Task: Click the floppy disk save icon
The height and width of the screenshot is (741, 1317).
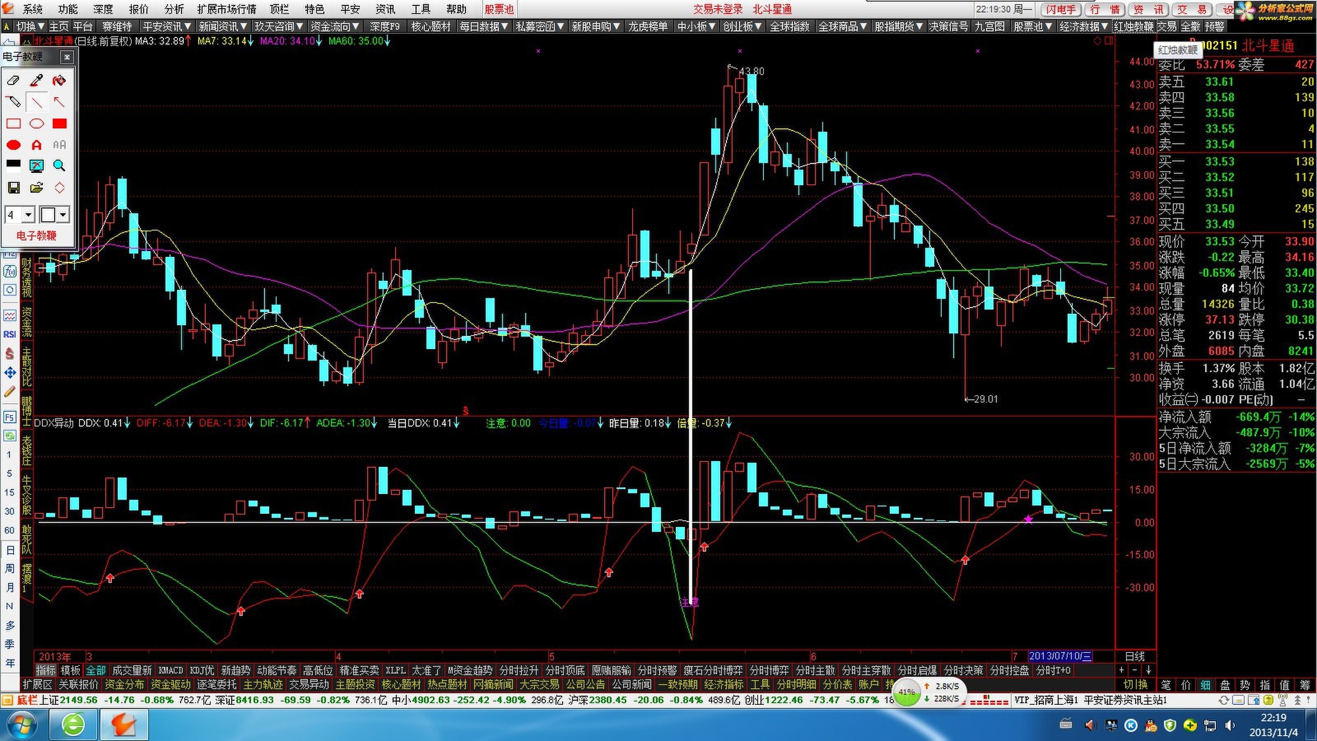Action: click(13, 188)
